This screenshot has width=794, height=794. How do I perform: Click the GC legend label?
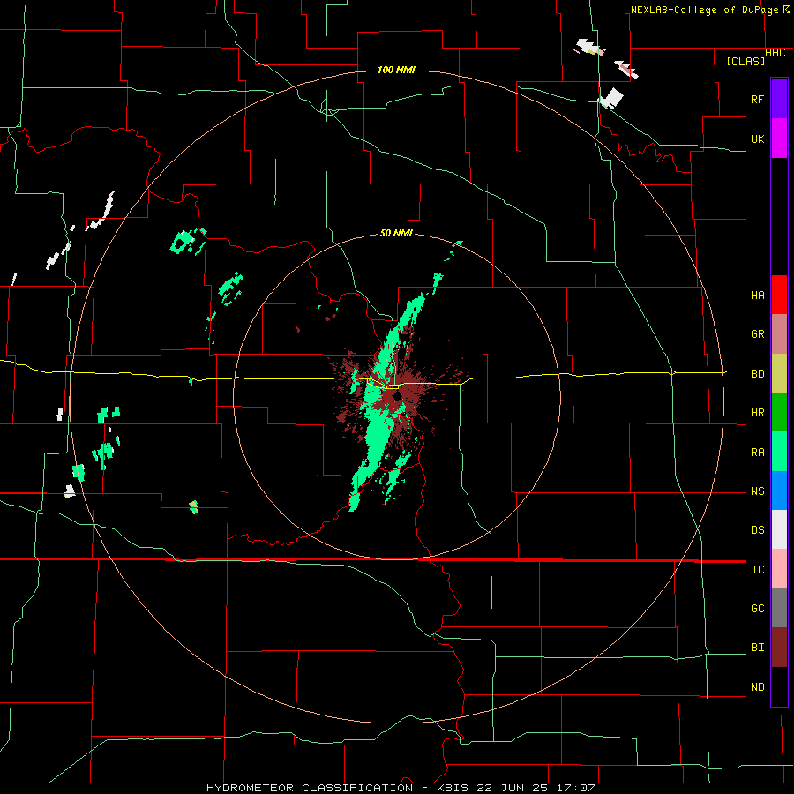(757, 609)
